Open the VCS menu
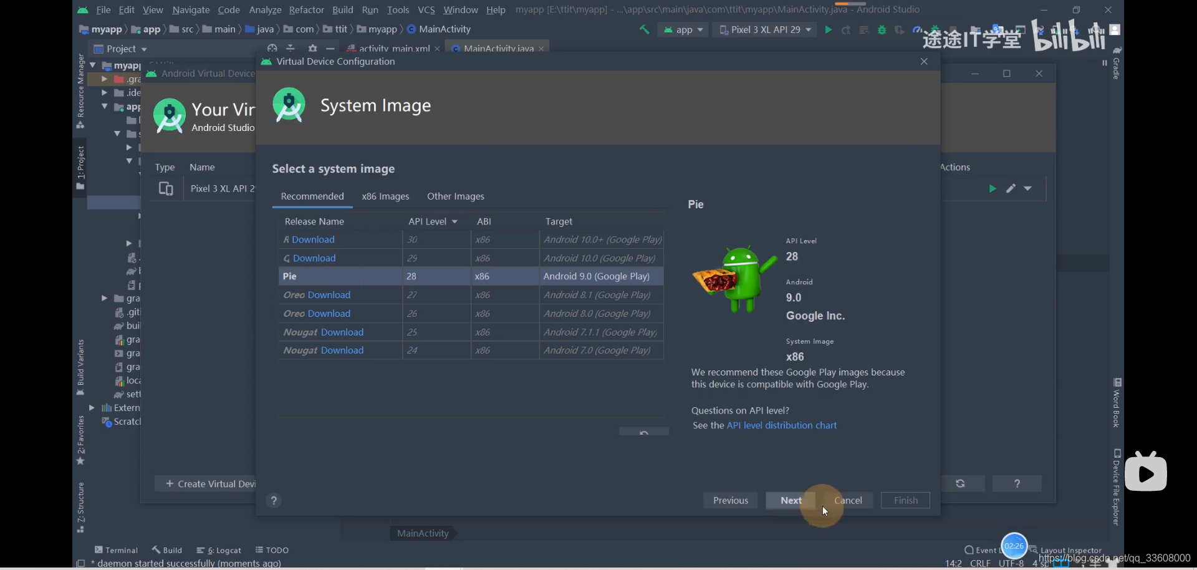Viewport: 1197px width, 570px height. (426, 10)
